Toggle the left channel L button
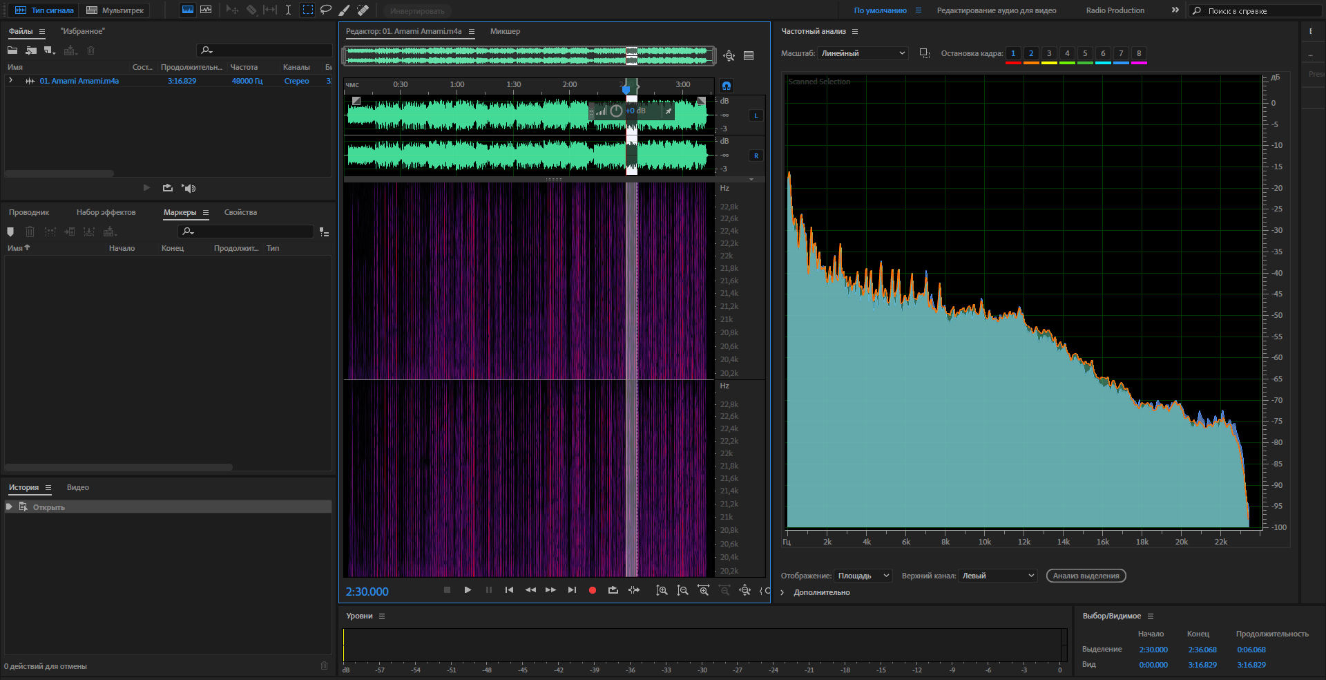Screen dimensions: 1326x680 (756, 116)
